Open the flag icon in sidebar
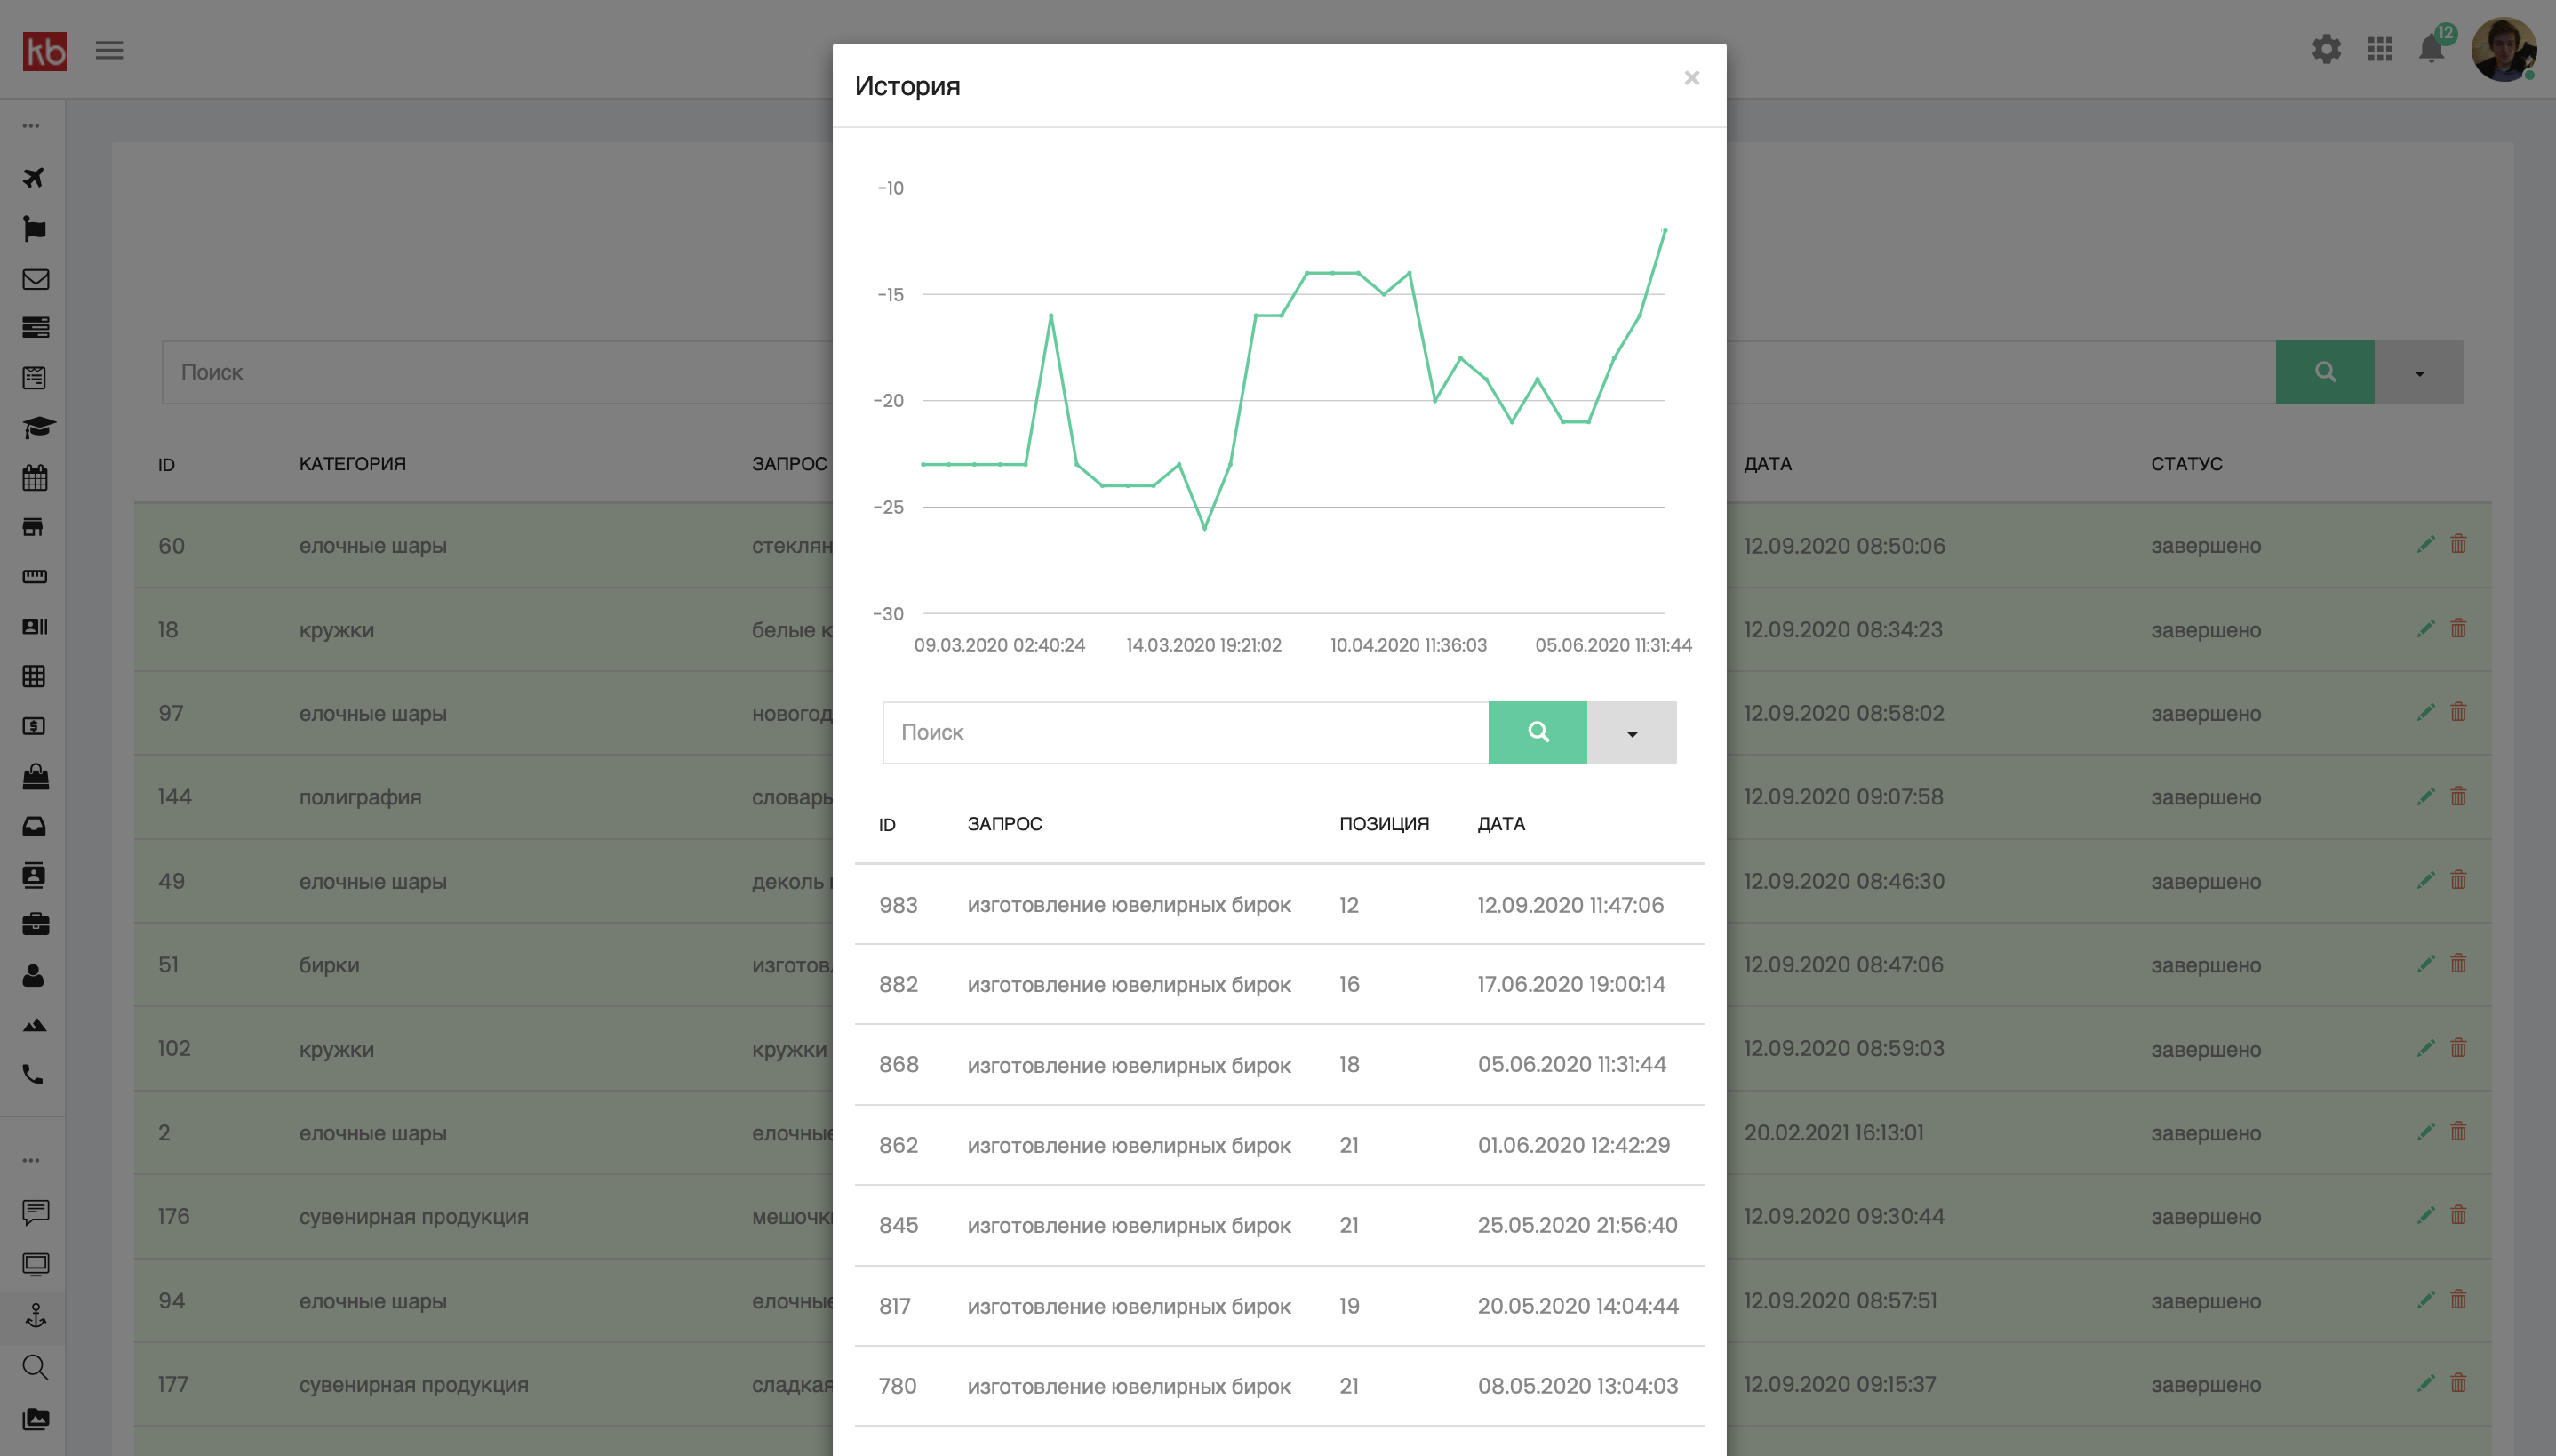 [34, 228]
